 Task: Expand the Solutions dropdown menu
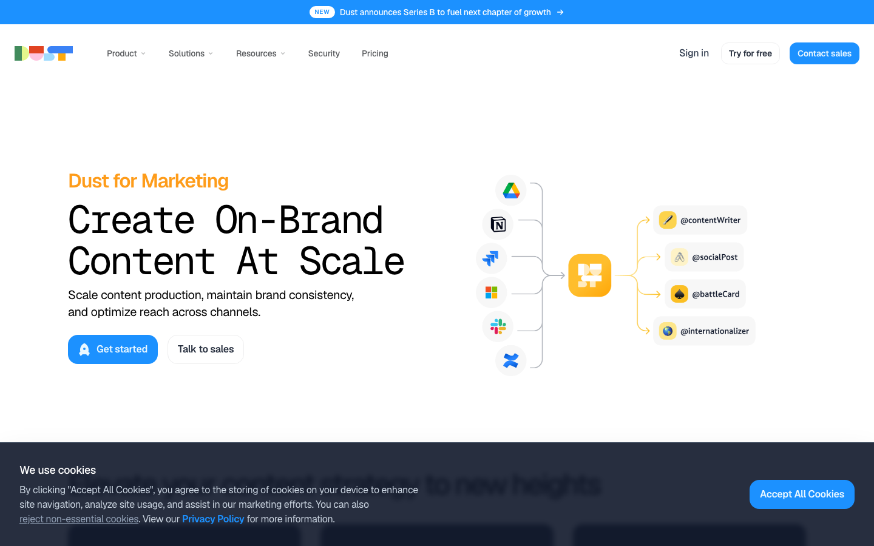191,53
